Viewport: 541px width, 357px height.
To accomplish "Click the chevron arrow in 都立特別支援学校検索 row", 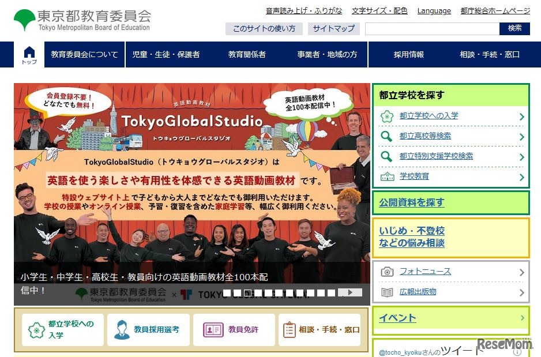I will 521,157.
